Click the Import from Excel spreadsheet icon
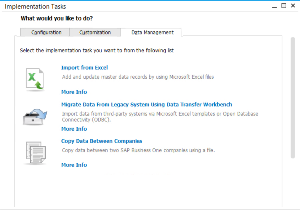Image resolution: width=300 pixels, height=210 pixels. pyautogui.click(x=35, y=78)
